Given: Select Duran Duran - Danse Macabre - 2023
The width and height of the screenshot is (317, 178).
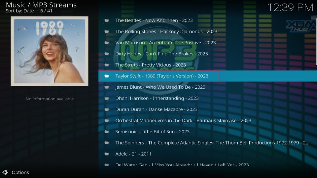Looking at the screenshot, I should [156, 109].
